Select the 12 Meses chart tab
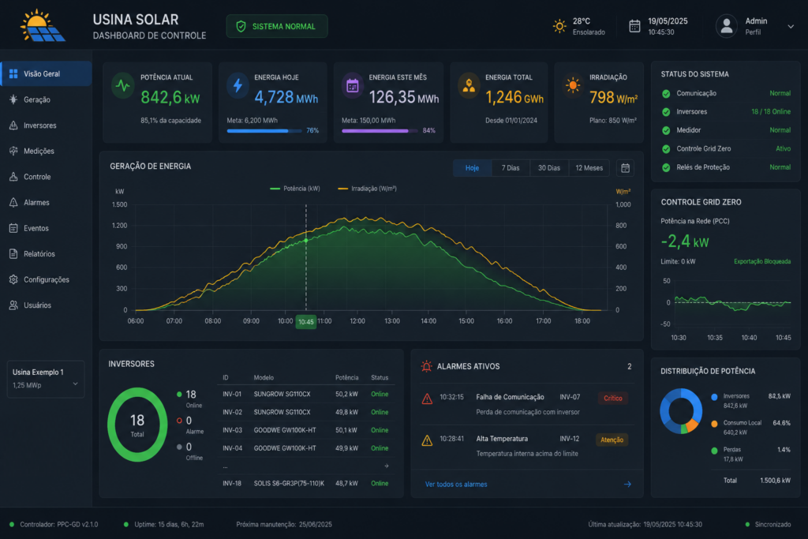 tap(589, 168)
